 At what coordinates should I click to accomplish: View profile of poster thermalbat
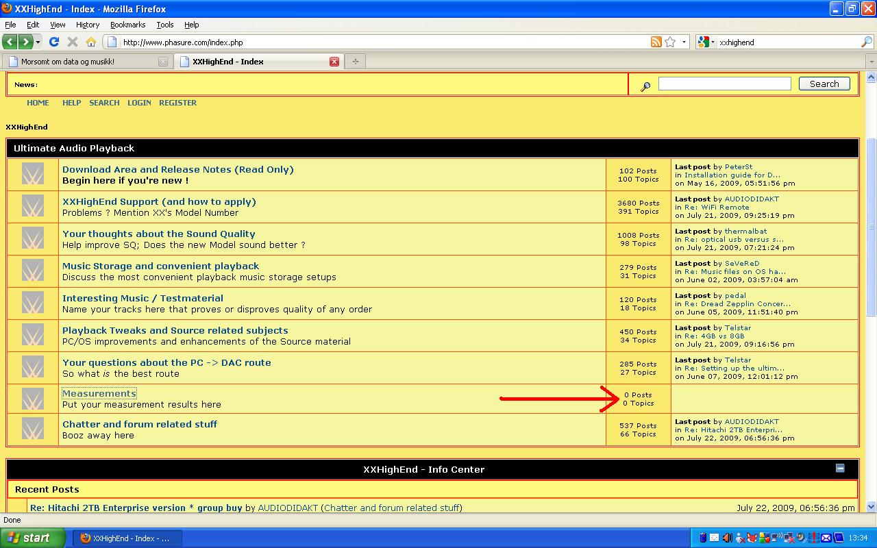(x=745, y=232)
